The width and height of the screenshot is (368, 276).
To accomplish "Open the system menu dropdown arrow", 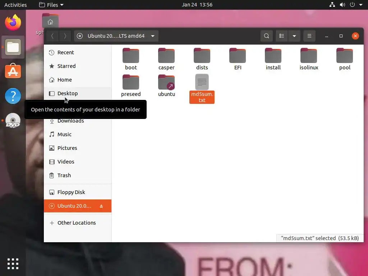I will 361,5.
